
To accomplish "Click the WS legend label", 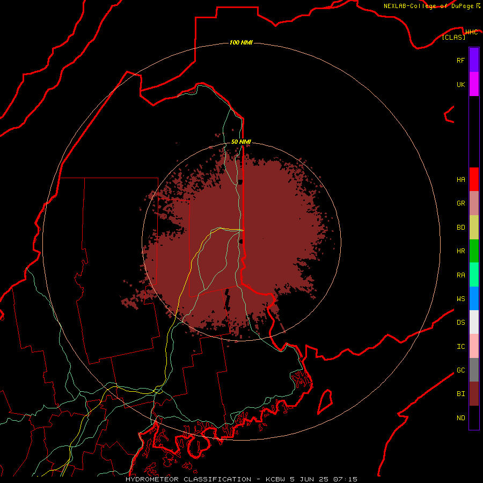I will pos(460,298).
